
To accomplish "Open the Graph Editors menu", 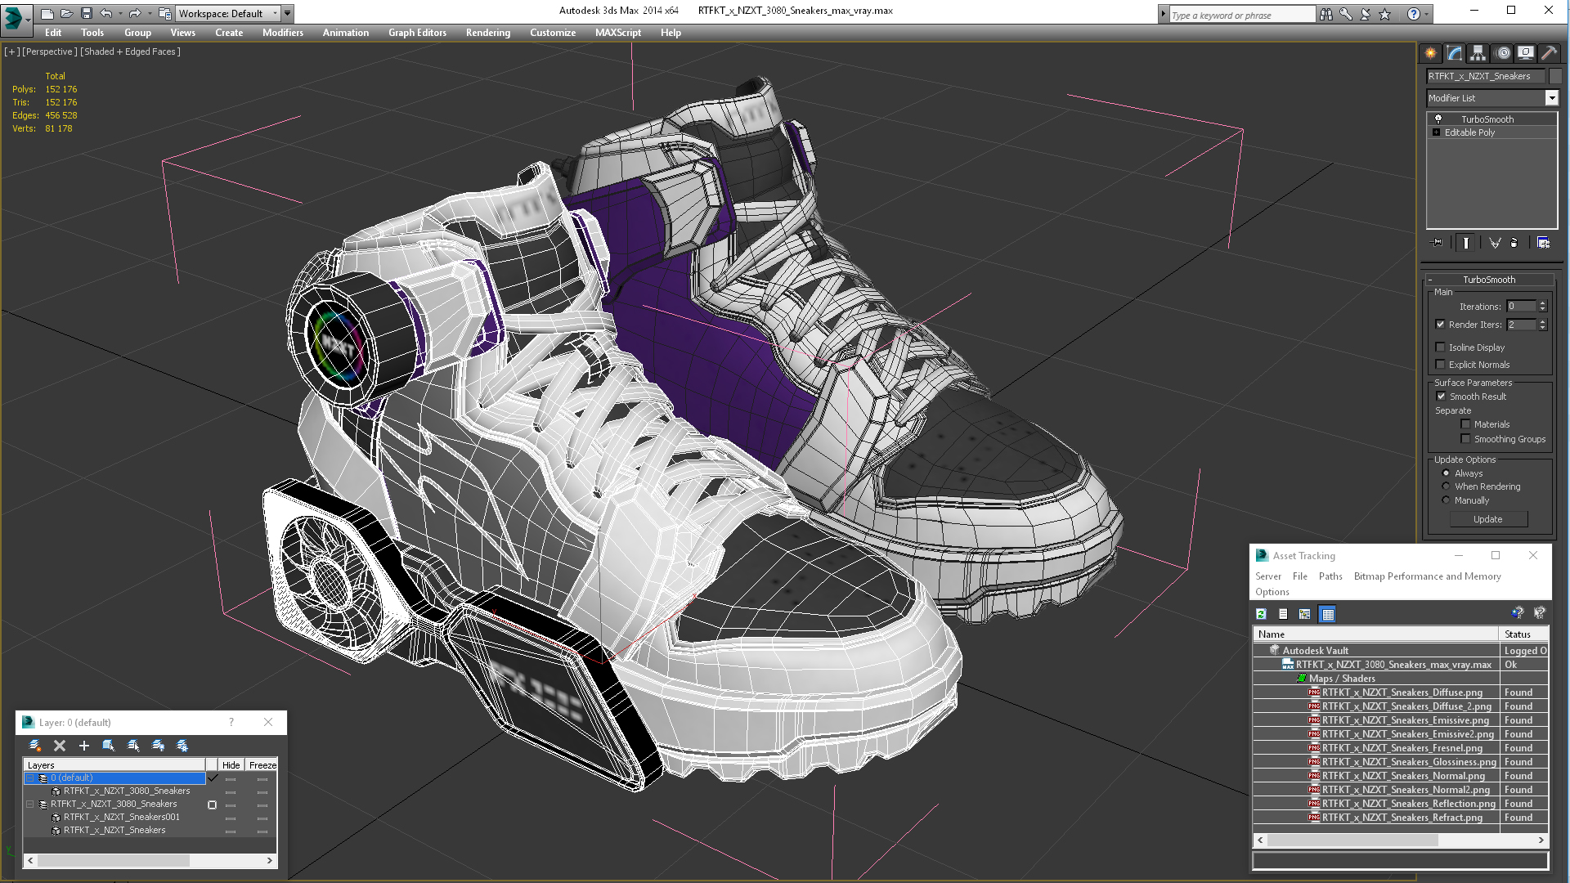I will tap(417, 33).
